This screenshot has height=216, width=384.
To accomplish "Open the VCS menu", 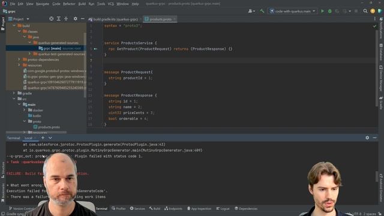I will [x=110, y=4].
